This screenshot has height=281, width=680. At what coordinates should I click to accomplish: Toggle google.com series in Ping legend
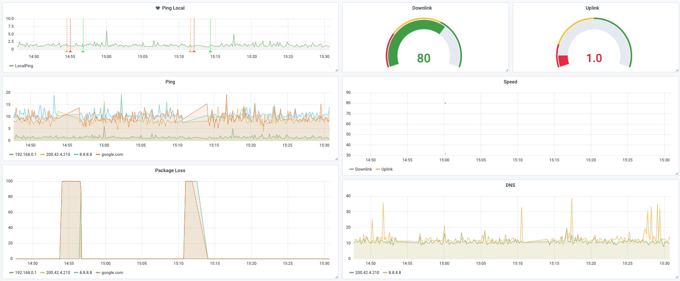112,154
